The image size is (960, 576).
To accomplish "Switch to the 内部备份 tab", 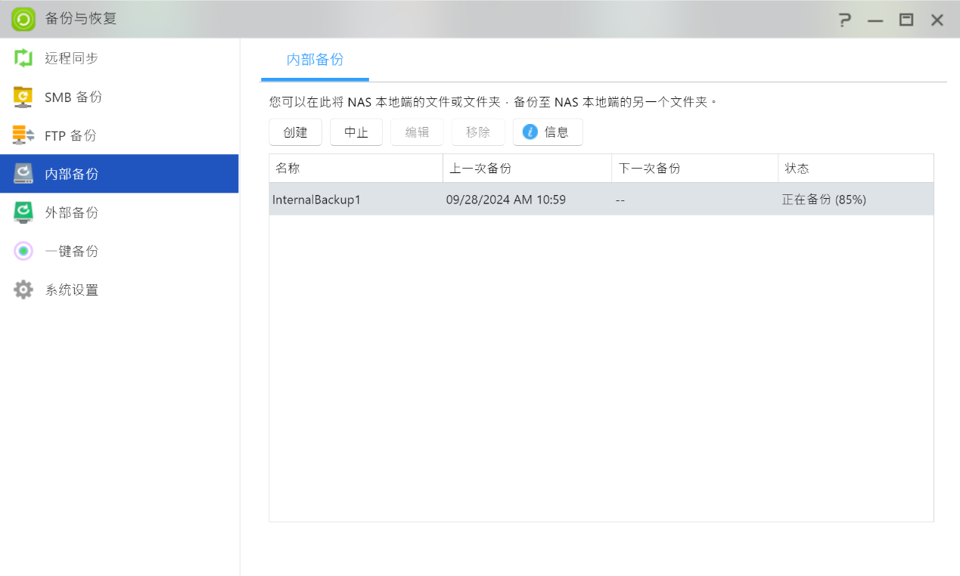I will click(315, 60).
